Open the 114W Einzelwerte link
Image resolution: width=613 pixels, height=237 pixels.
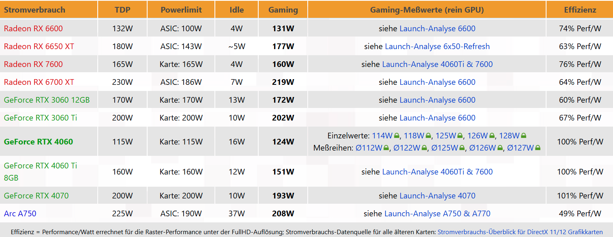pos(382,136)
